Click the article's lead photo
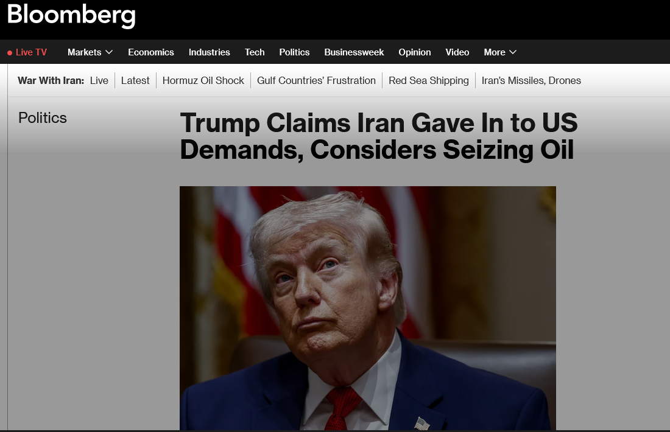The height and width of the screenshot is (432, 670). [x=367, y=308]
